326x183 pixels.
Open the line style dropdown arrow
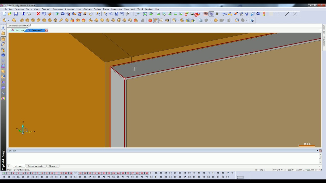coord(291,14)
